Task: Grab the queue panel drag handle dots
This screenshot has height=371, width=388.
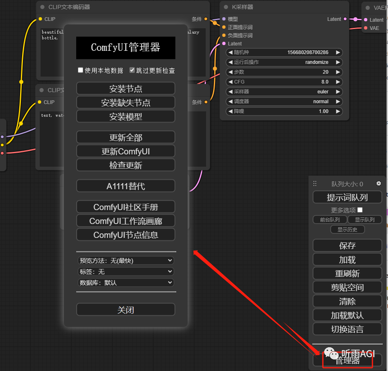Action: click(315, 183)
